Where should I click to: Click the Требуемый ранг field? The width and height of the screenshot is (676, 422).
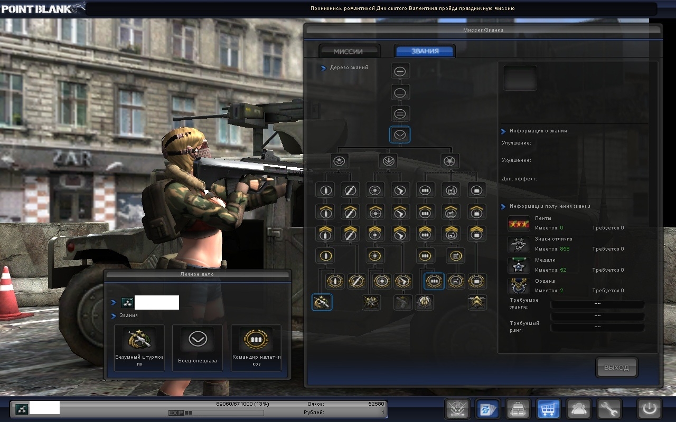598,327
